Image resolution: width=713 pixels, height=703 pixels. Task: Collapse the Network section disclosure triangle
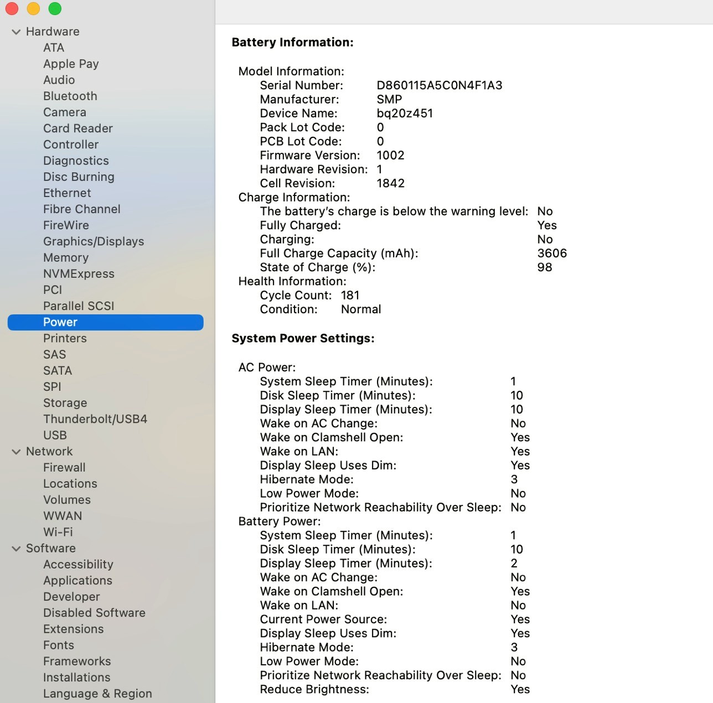click(15, 451)
